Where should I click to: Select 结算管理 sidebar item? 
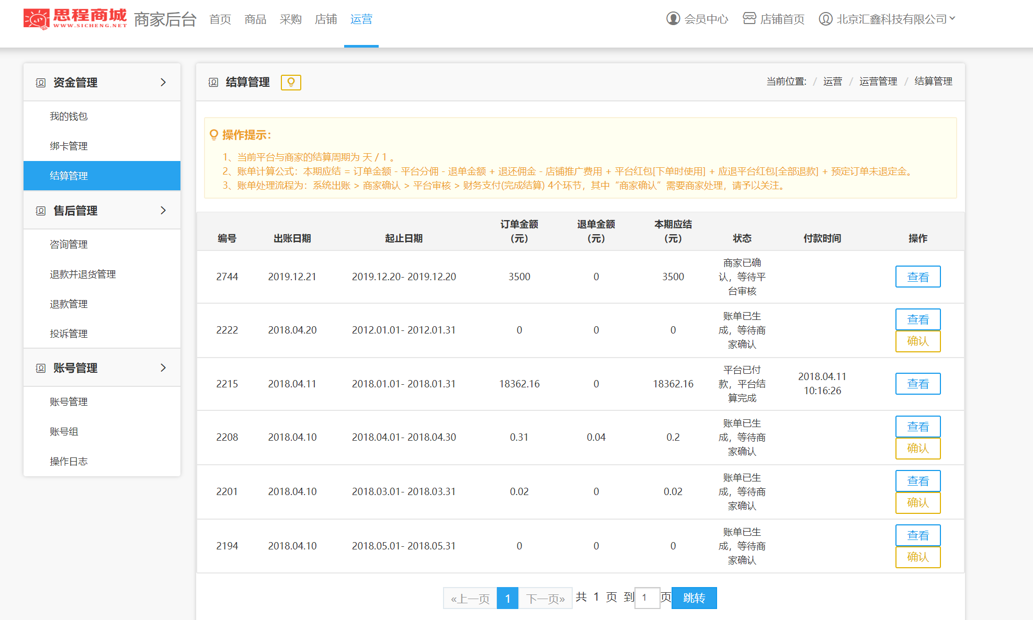[x=102, y=176]
